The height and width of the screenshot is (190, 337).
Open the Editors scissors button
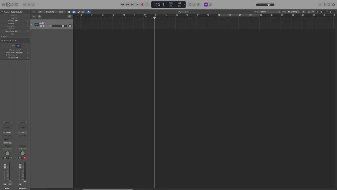point(33,4)
